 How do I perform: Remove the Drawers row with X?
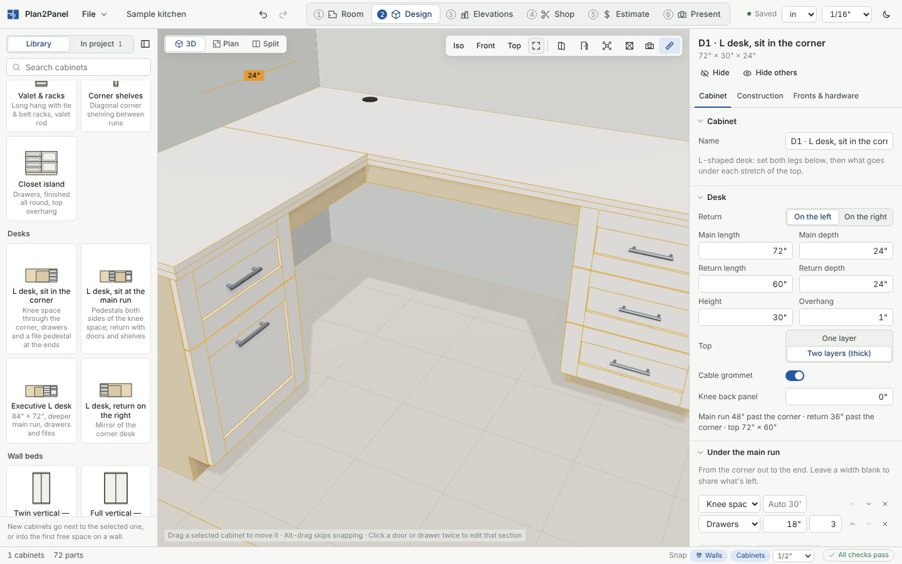tap(885, 524)
